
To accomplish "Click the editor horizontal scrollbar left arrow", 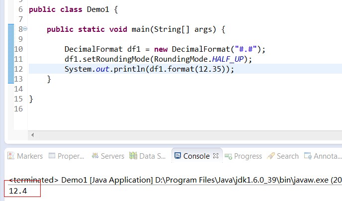I will 32,135.
